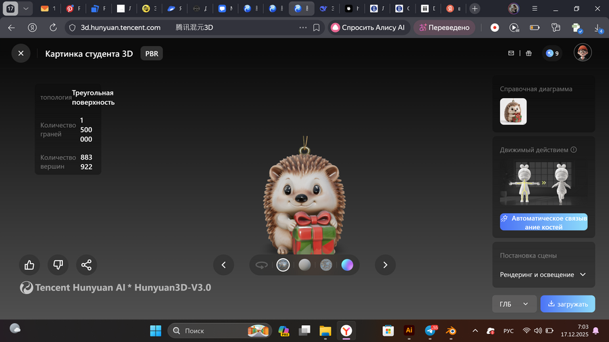Go to the next model with right arrow
The image size is (609, 342).
385,265
